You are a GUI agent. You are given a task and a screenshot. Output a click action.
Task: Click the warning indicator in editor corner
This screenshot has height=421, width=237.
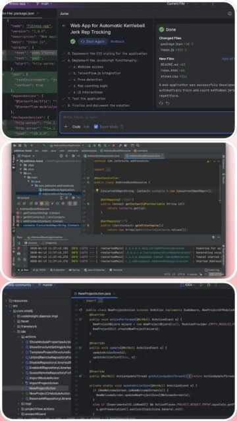[208, 161]
